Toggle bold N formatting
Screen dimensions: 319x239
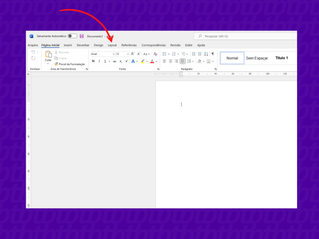coord(93,61)
